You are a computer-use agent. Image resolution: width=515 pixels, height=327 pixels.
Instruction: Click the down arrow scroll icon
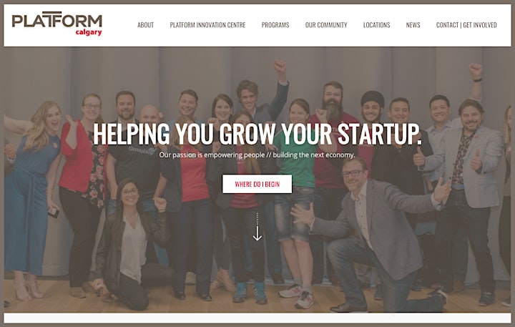tap(257, 228)
